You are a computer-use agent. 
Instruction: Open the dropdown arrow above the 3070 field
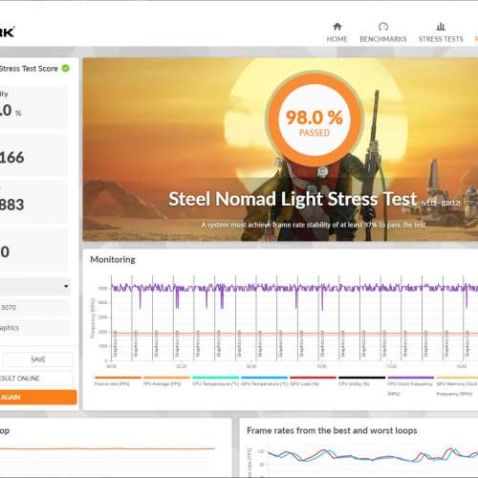click(x=66, y=286)
